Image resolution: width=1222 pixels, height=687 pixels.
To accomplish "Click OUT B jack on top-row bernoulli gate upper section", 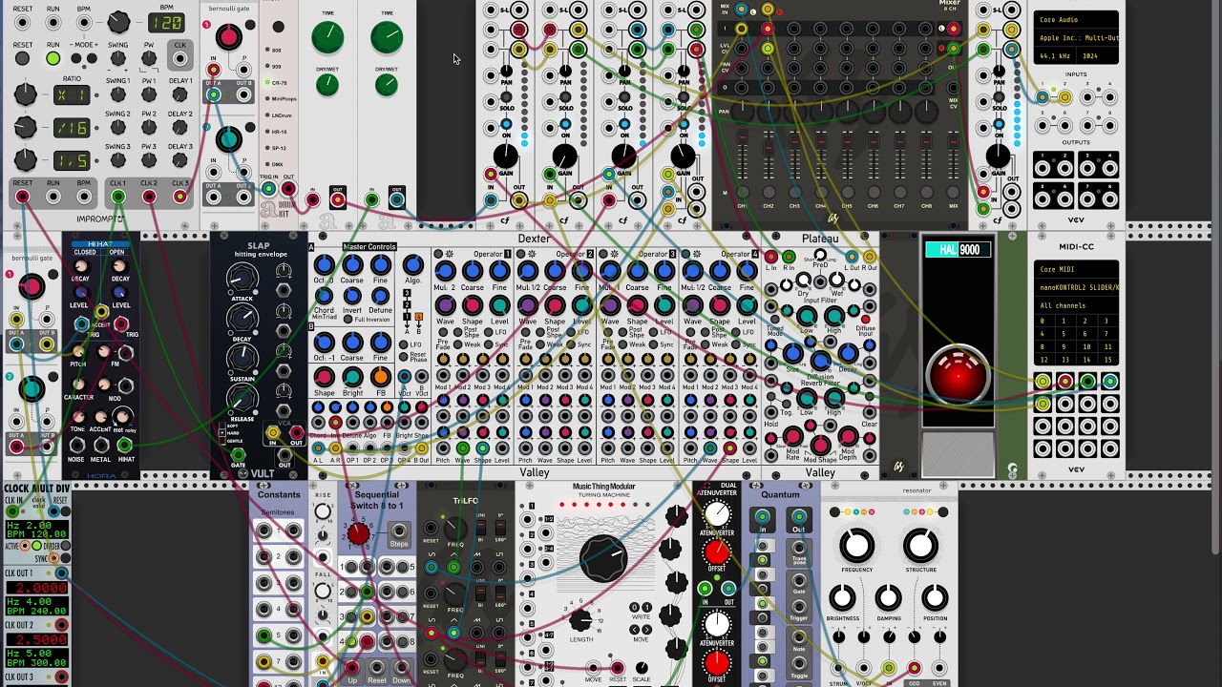I will click(244, 94).
